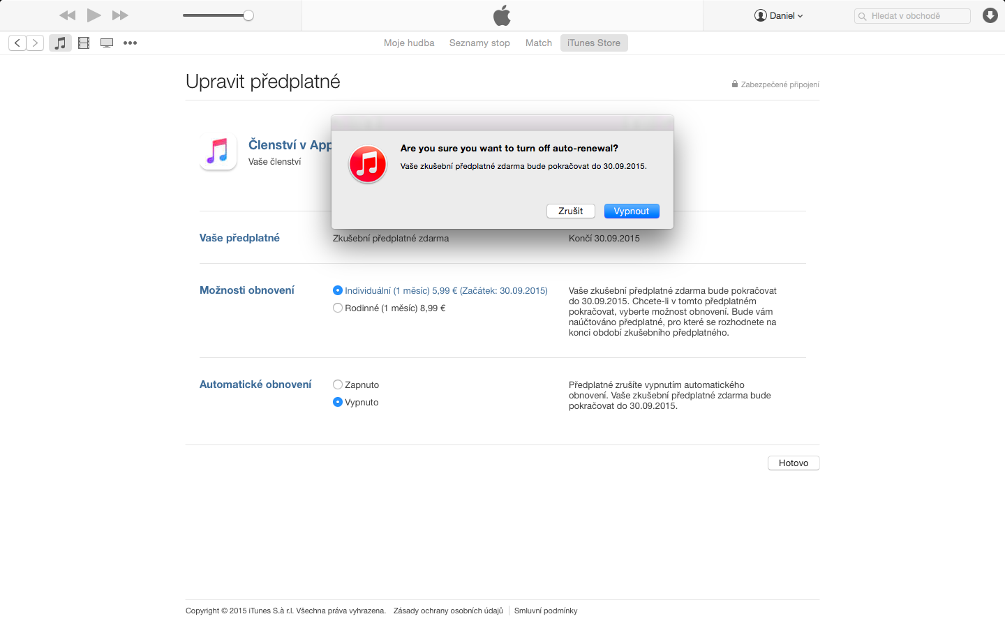Switch to the Movies library icon
This screenshot has height=628, width=1005.
[x=84, y=43]
